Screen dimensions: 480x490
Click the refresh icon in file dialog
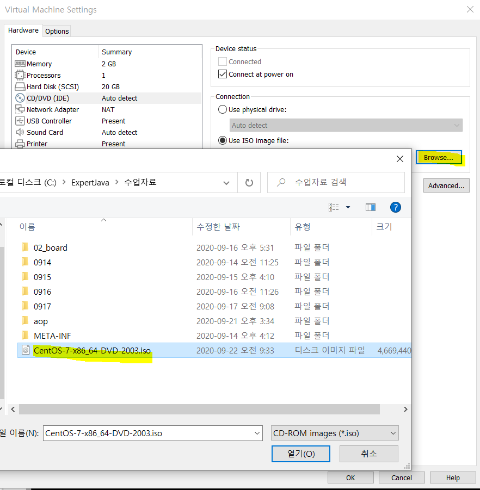(x=249, y=183)
